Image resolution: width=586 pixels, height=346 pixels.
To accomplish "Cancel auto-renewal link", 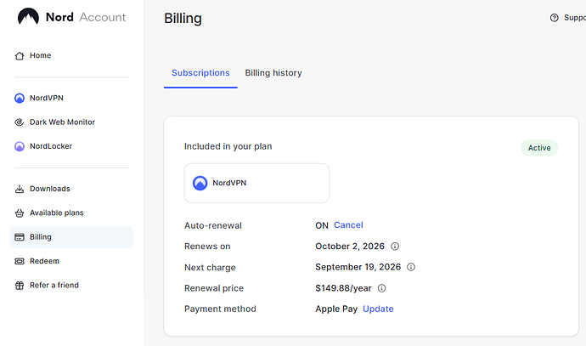I will [x=348, y=225].
